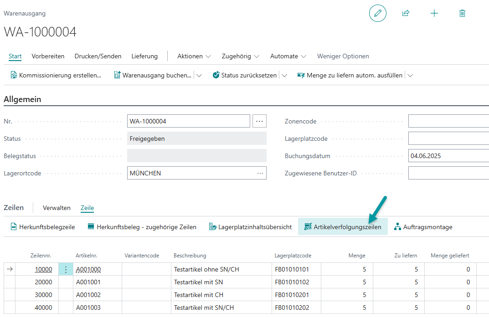Image resolution: width=489 pixels, height=318 pixels.
Task: Expand the Zugehörig dropdown menu
Action: coord(240,56)
